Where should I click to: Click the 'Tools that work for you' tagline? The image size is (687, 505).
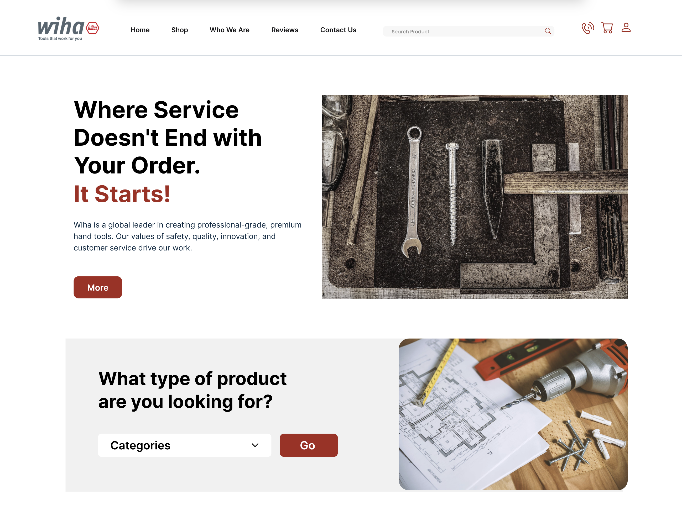(60, 39)
